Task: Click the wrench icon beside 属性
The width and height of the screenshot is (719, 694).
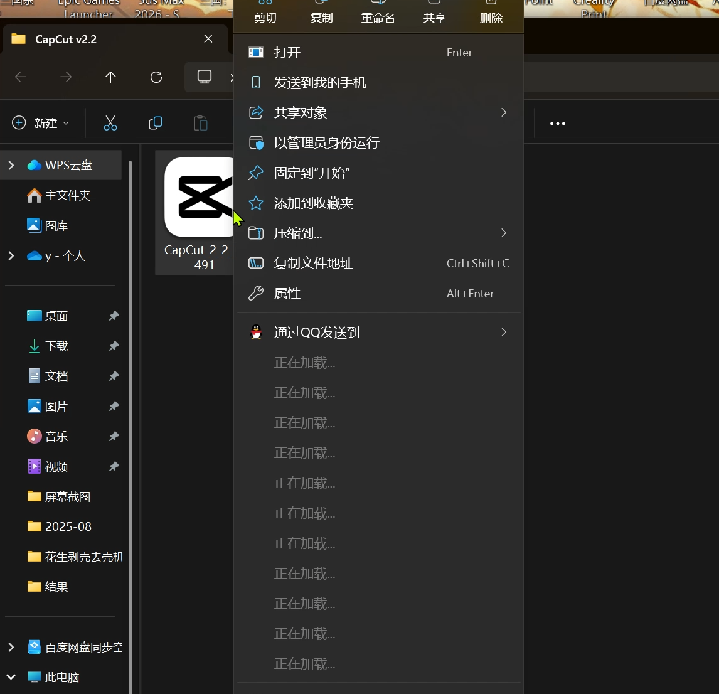Action: coord(256,293)
